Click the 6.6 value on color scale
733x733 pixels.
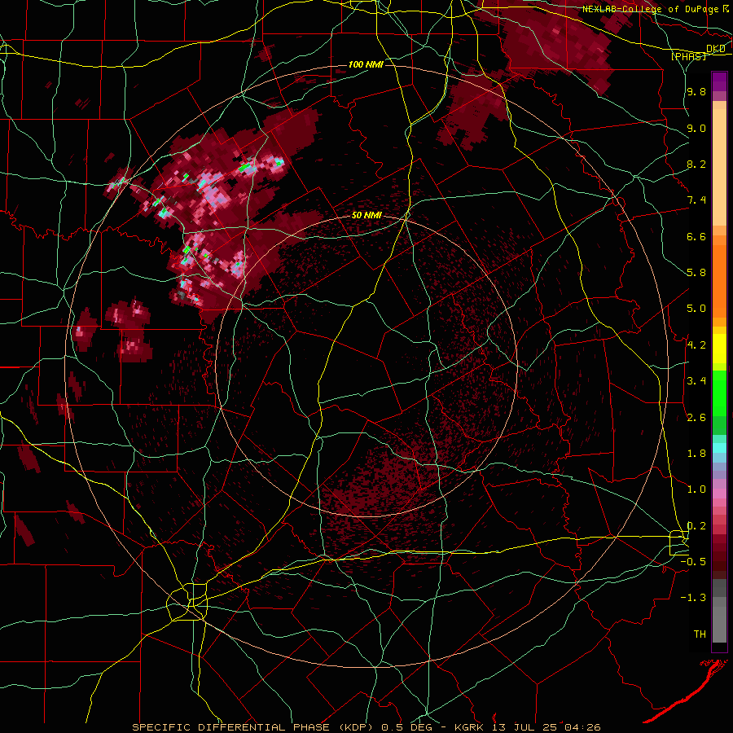point(696,236)
